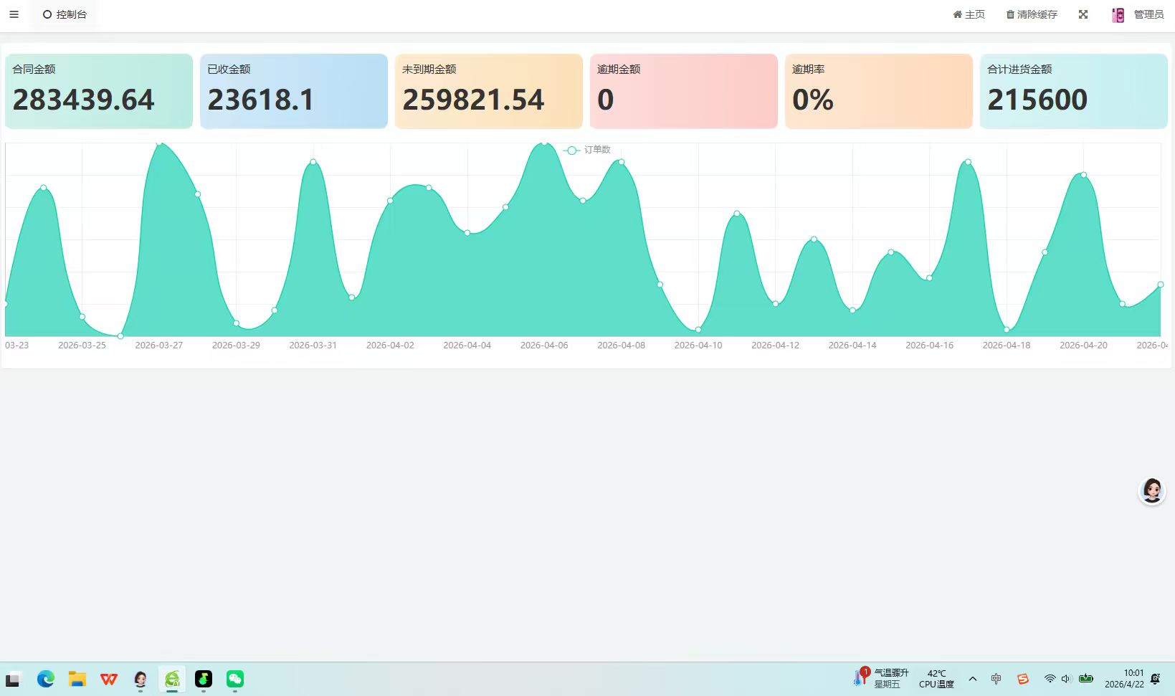The height and width of the screenshot is (696, 1175).
Task: Open the 控制台 tab
Action: coord(65,14)
